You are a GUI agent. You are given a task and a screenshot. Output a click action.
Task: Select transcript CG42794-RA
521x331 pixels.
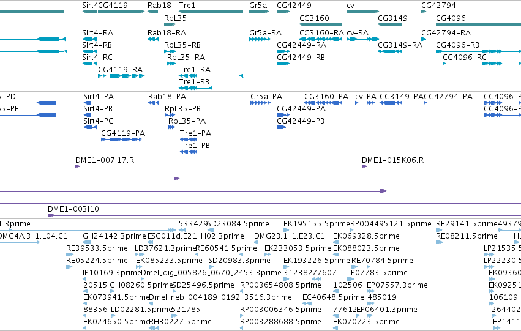click(424, 39)
